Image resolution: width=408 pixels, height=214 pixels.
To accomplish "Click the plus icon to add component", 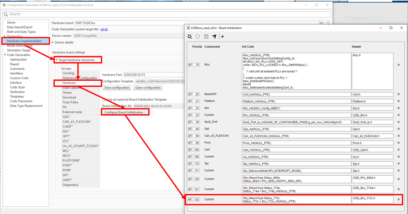I will point(223,37).
